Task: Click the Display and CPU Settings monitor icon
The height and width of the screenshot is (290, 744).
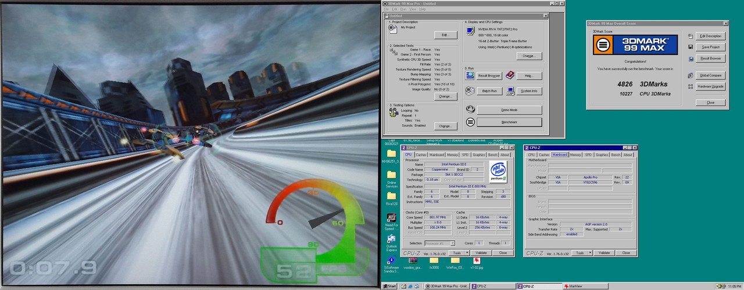Action: tap(470, 30)
